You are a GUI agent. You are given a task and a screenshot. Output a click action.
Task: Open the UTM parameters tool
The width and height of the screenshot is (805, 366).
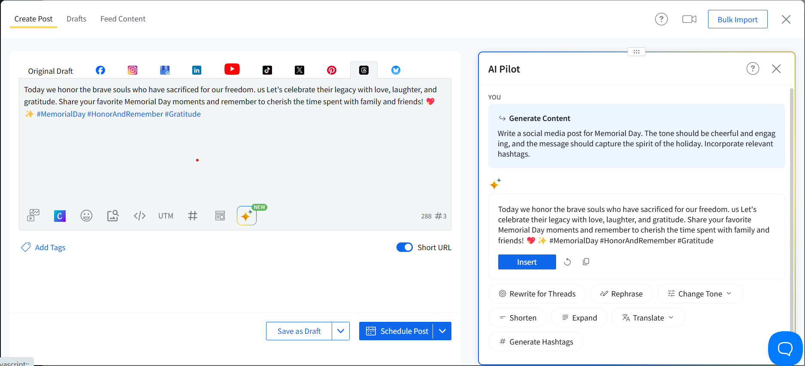[166, 216]
